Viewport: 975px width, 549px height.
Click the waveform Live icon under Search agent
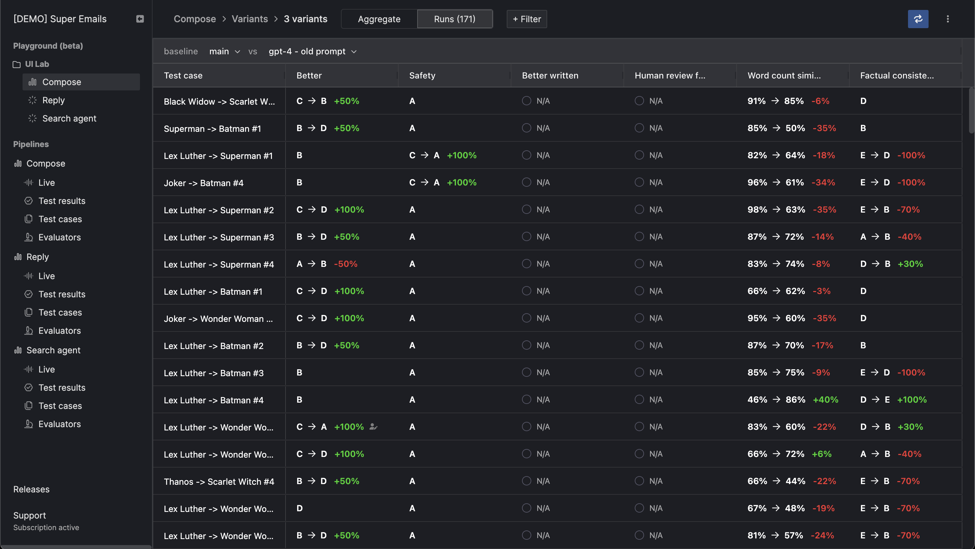tap(29, 369)
